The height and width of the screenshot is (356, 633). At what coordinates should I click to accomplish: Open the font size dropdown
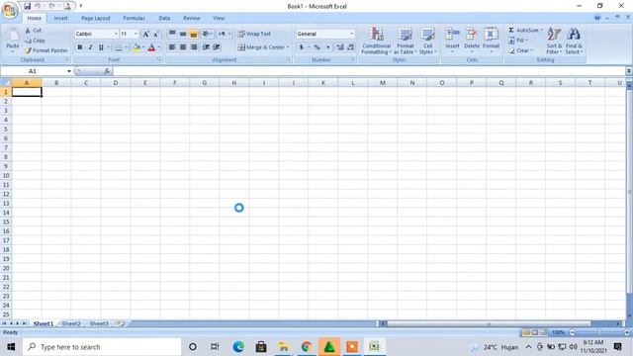136,34
